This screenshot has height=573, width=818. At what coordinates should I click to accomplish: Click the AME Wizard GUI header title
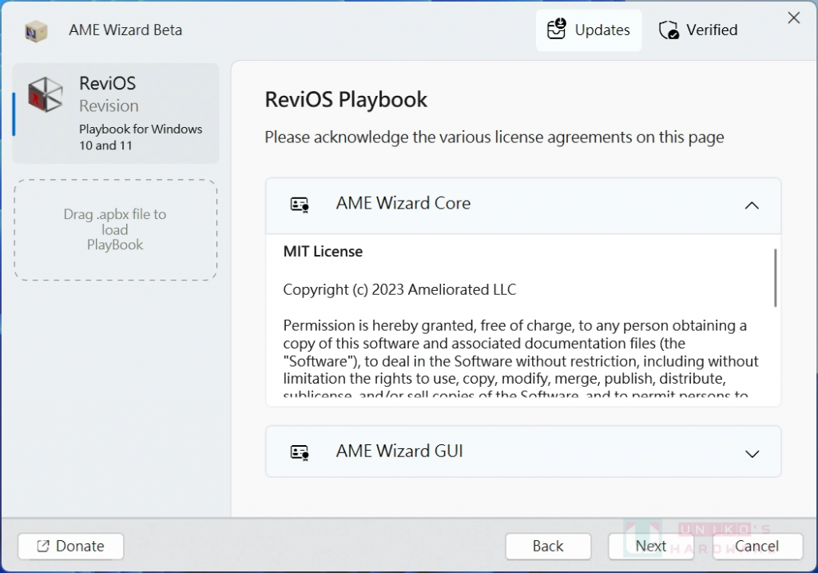point(399,451)
